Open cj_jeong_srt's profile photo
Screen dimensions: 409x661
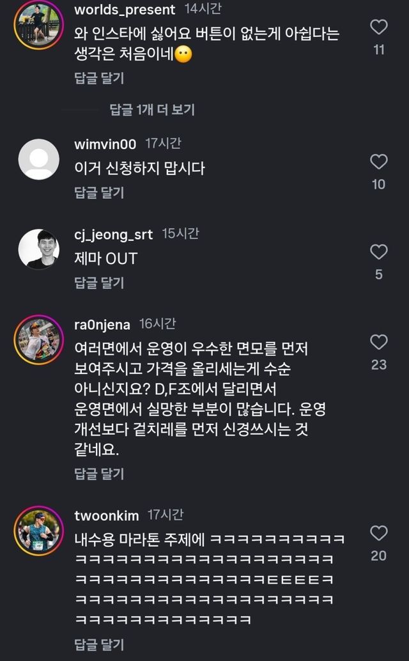pyautogui.click(x=39, y=249)
